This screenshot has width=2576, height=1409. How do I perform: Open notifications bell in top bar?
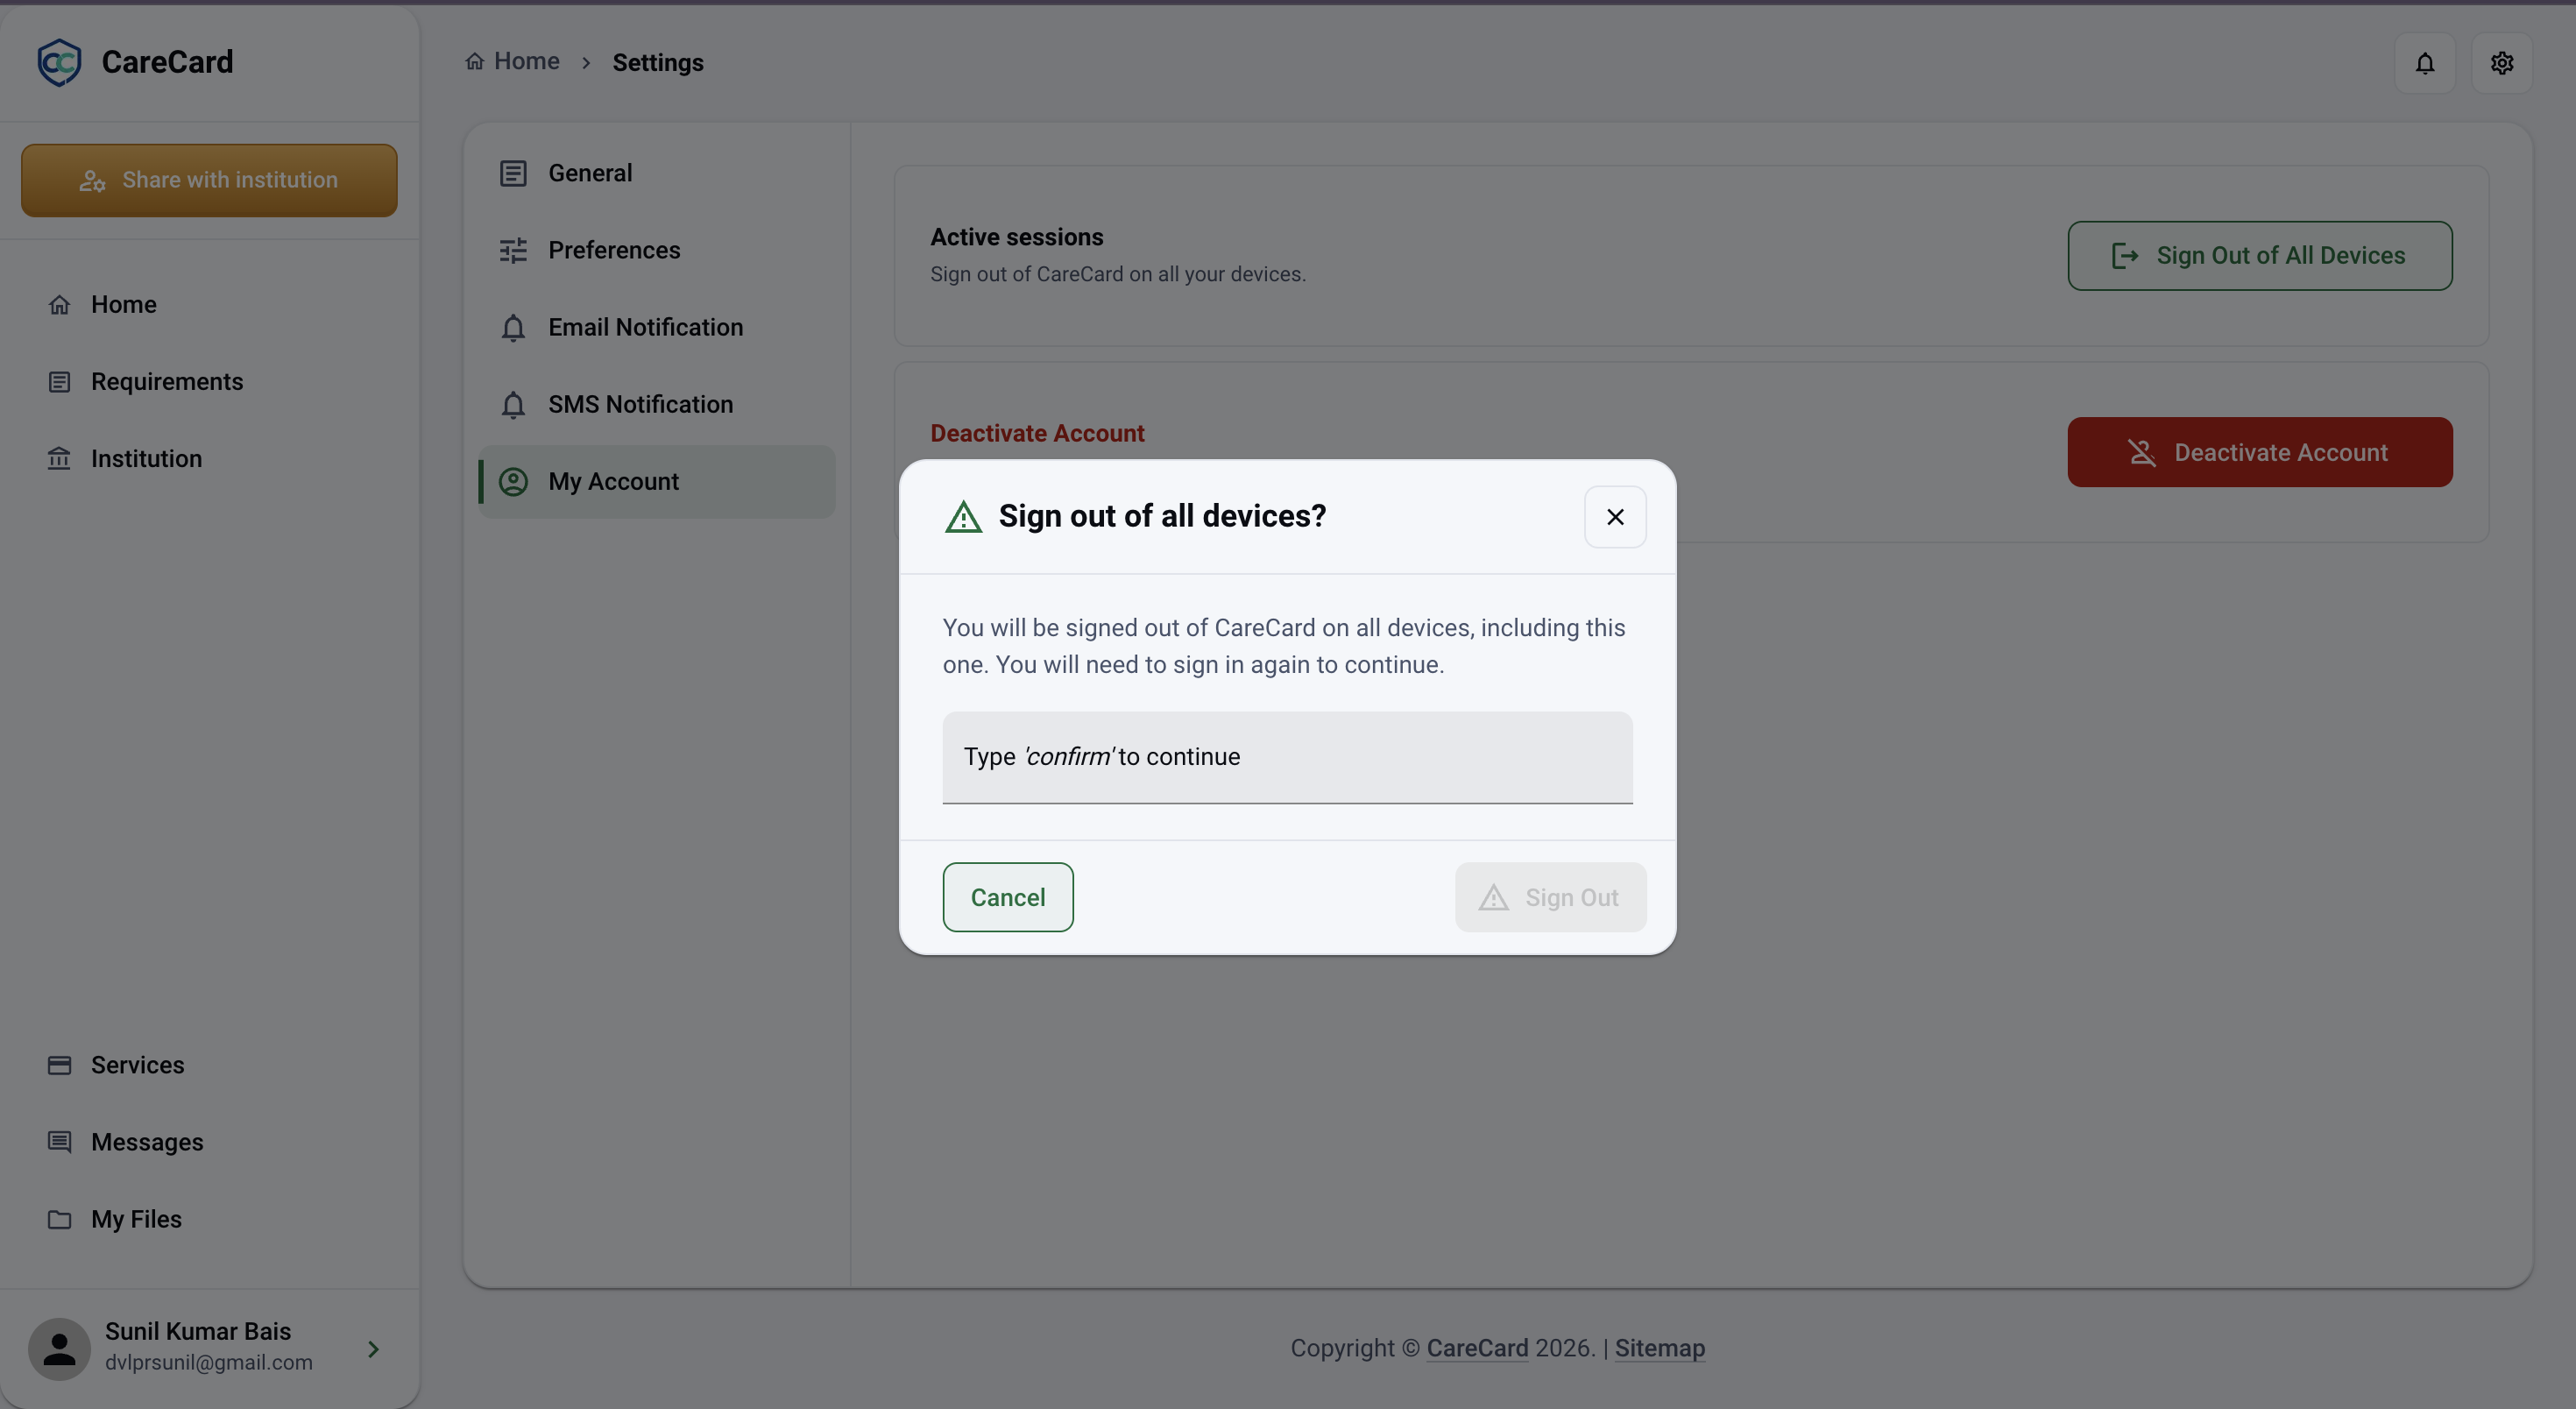click(2424, 63)
